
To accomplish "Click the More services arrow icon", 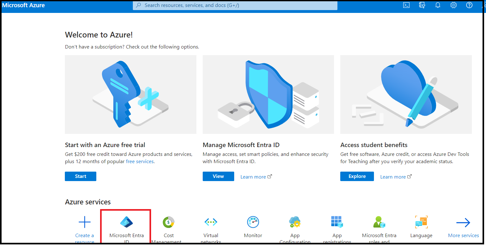I will (x=463, y=223).
